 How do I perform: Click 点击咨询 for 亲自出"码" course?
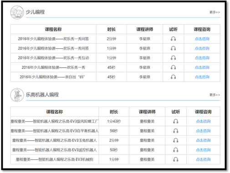(x=202, y=77)
